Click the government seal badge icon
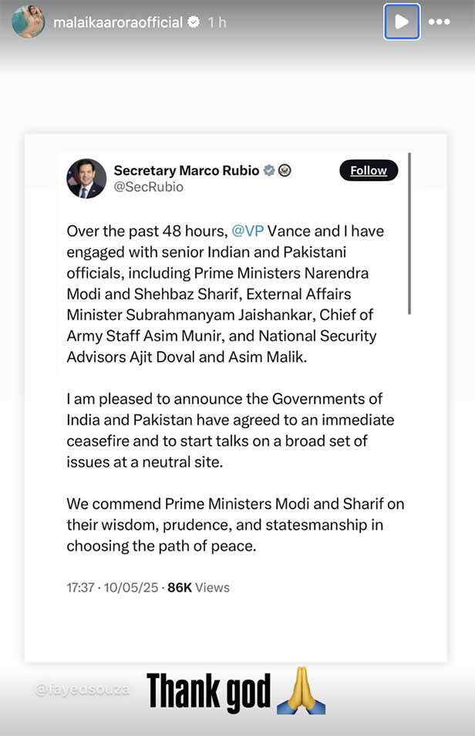This screenshot has width=475, height=736. pyautogui.click(x=285, y=170)
